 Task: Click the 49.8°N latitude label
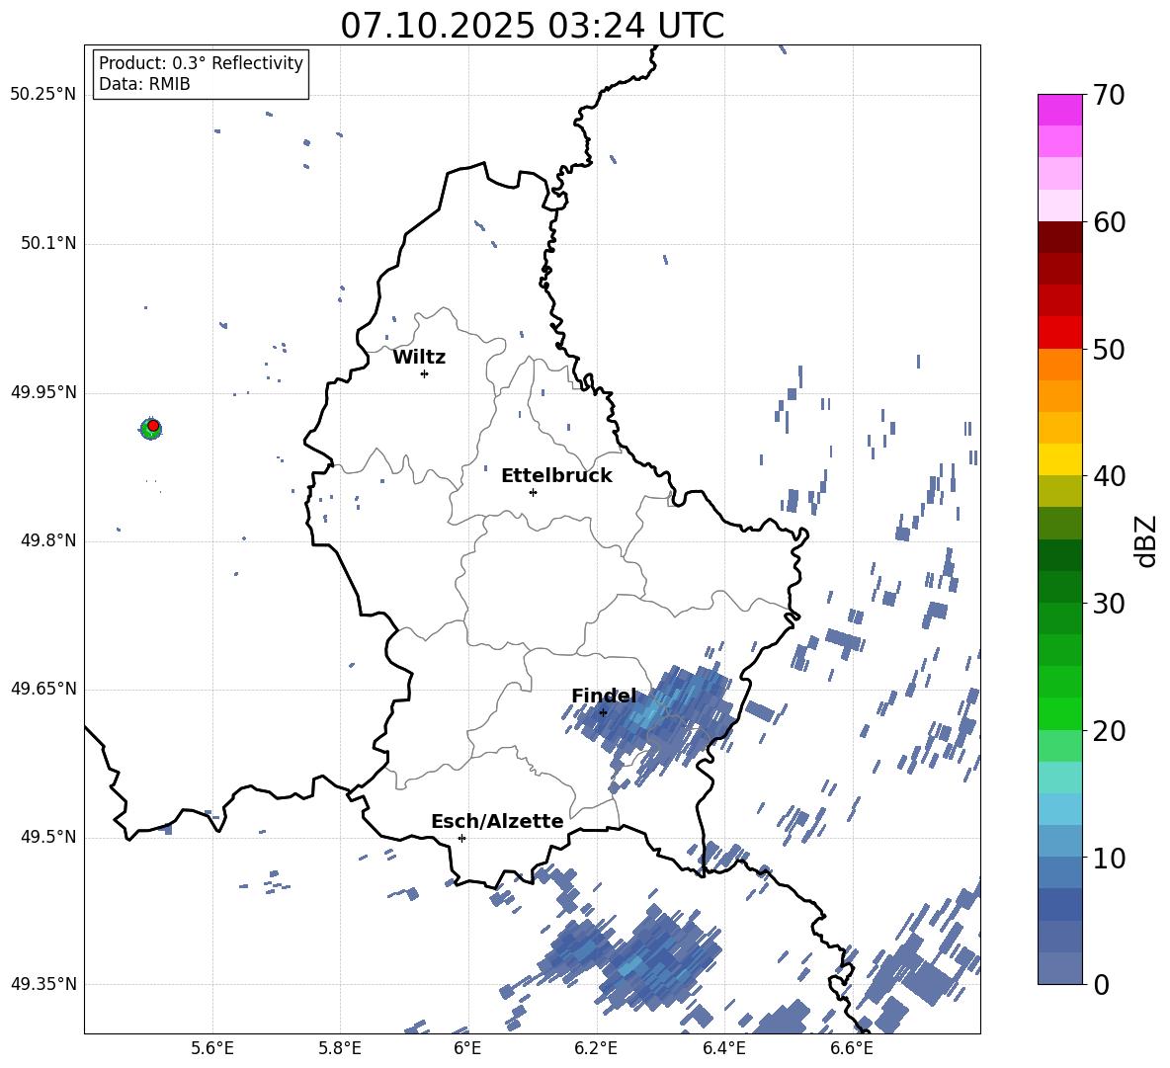coord(48,540)
